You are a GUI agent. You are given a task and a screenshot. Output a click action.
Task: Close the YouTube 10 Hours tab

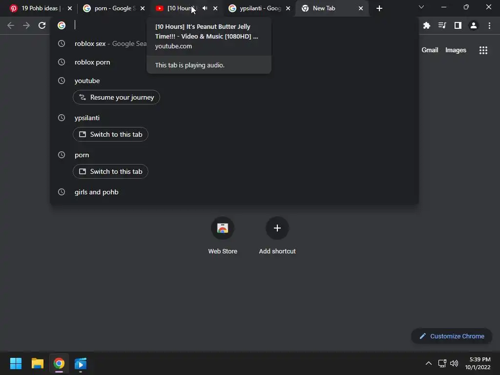pyautogui.click(x=215, y=8)
